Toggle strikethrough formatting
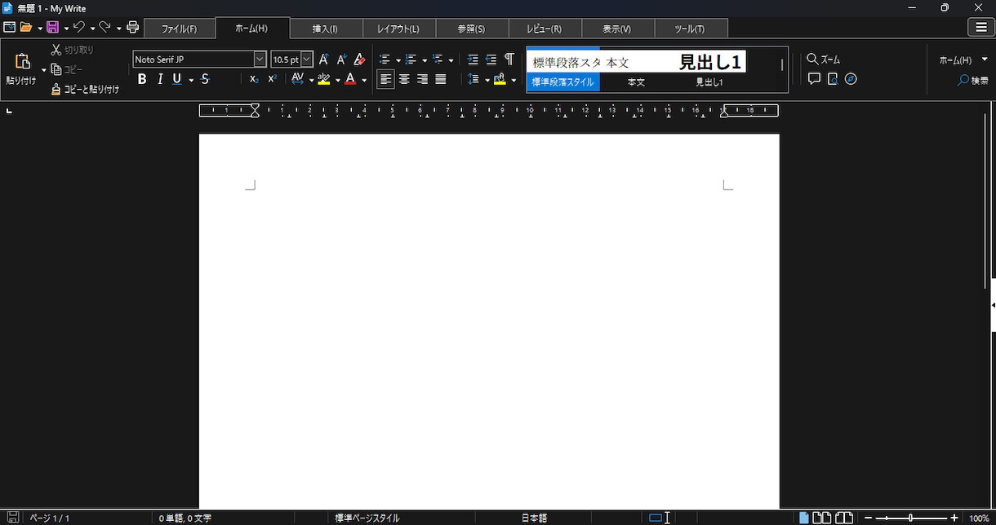996x525 pixels. [x=205, y=79]
